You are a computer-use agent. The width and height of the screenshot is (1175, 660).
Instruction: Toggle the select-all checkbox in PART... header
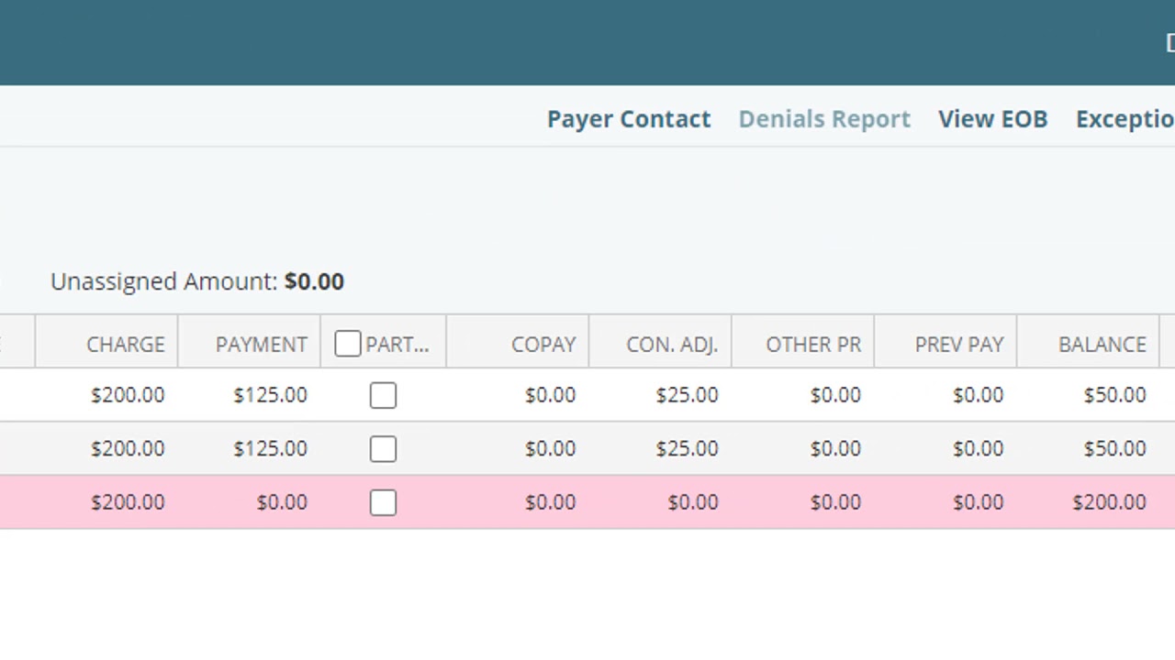[x=348, y=344]
